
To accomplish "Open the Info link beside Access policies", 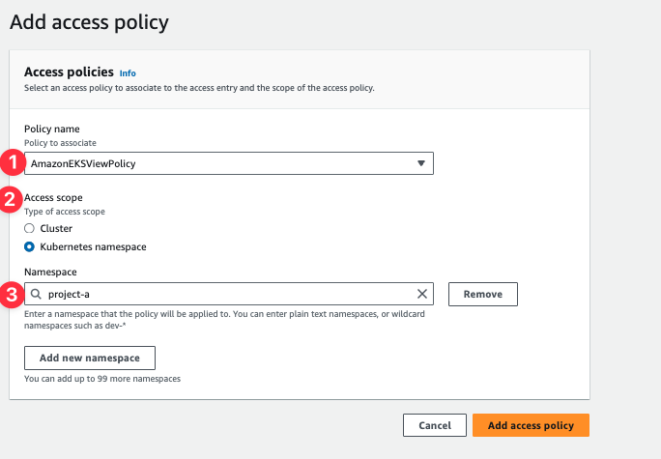I will click(x=128, y=72).
